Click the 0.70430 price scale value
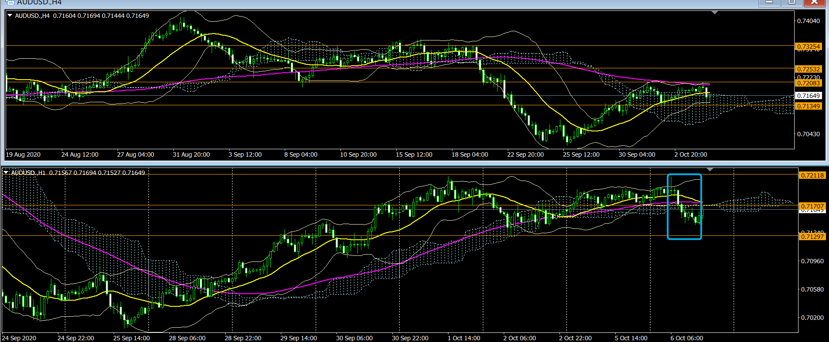Image resolution: width=829 pixels, height=342 pixels. click(809, 134)
